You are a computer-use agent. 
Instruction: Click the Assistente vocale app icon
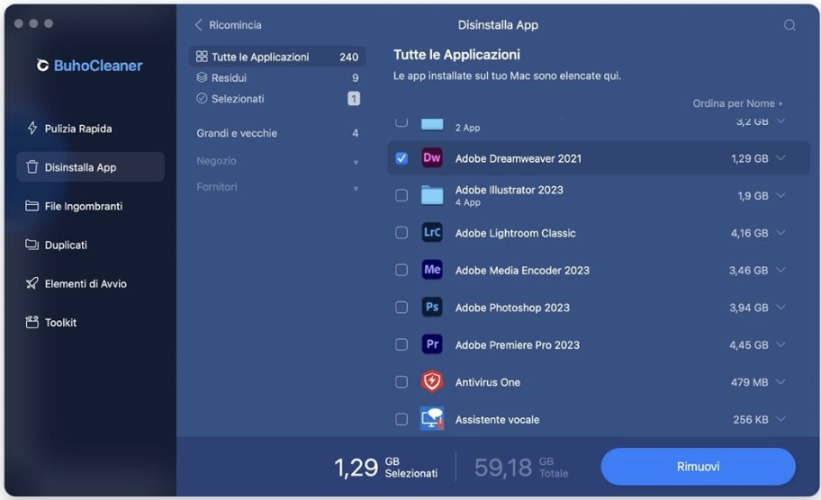tap(432, 419)
